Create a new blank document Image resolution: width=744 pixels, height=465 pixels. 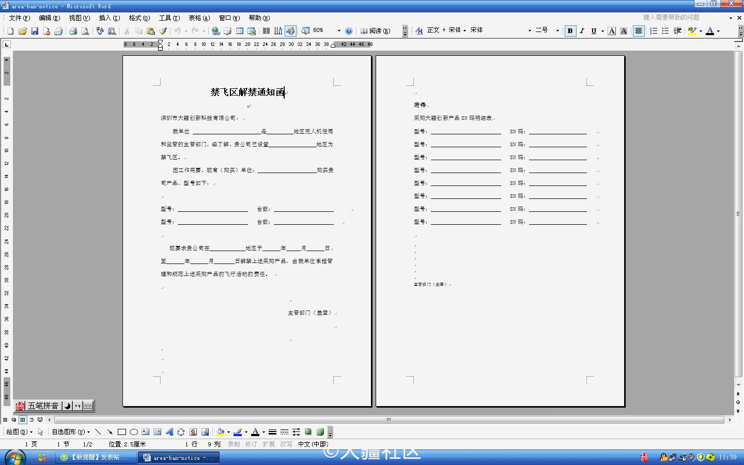click(10, 31)
